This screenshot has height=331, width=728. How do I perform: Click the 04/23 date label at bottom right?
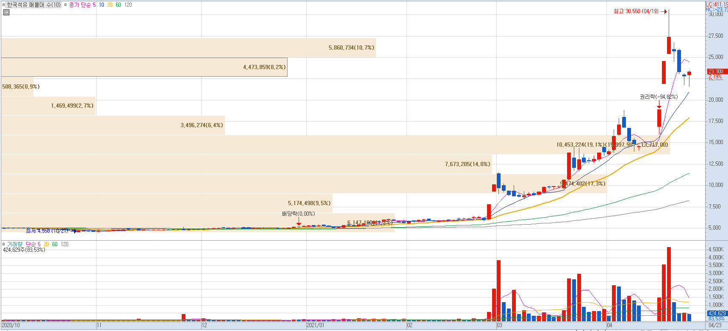[715, 325]
